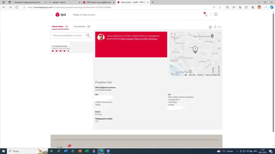
Task: Toggle browser split screen
Action: pyautogui.click(x=227, y=7)
